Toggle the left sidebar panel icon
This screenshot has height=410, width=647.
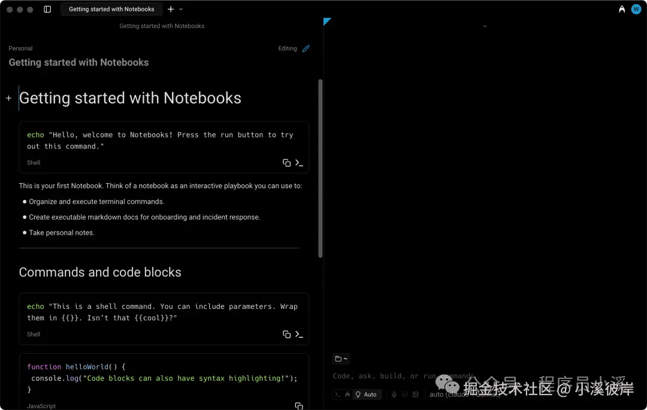point(47,9)
